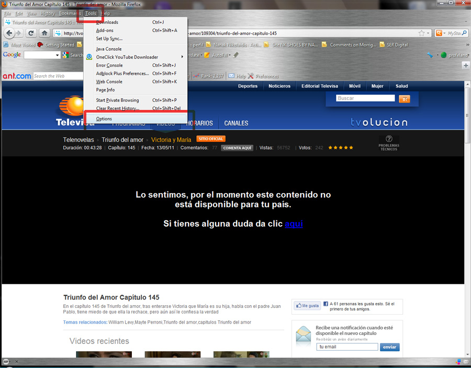The height and width of the screenshot is (368, 471).
Task: Open the CANALES navigation tab
Action: [236, 123]
